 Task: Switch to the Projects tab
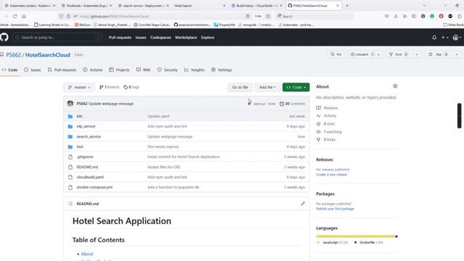(119, 70)
